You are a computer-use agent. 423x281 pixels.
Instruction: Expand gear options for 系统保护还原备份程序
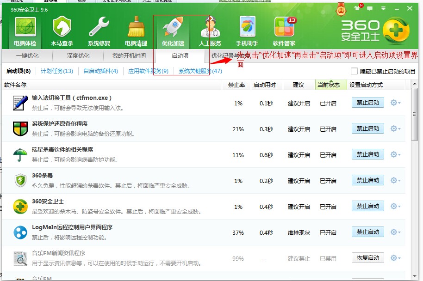(395, 128)
